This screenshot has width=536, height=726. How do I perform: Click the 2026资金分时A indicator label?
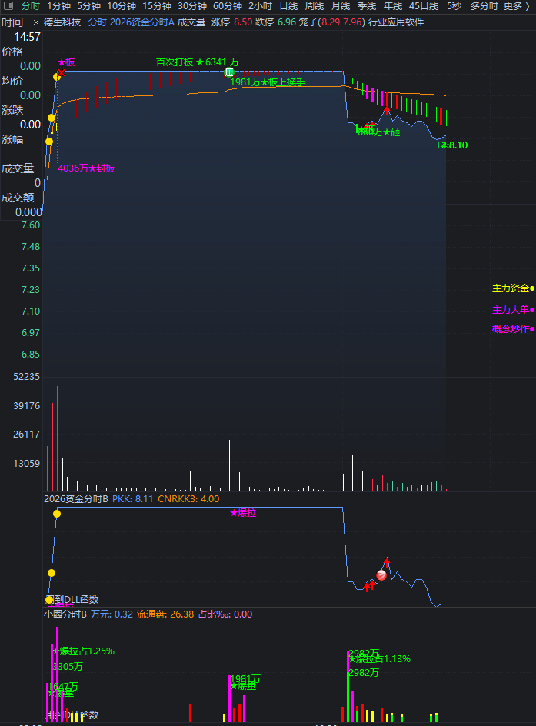[x=142, y=22]
